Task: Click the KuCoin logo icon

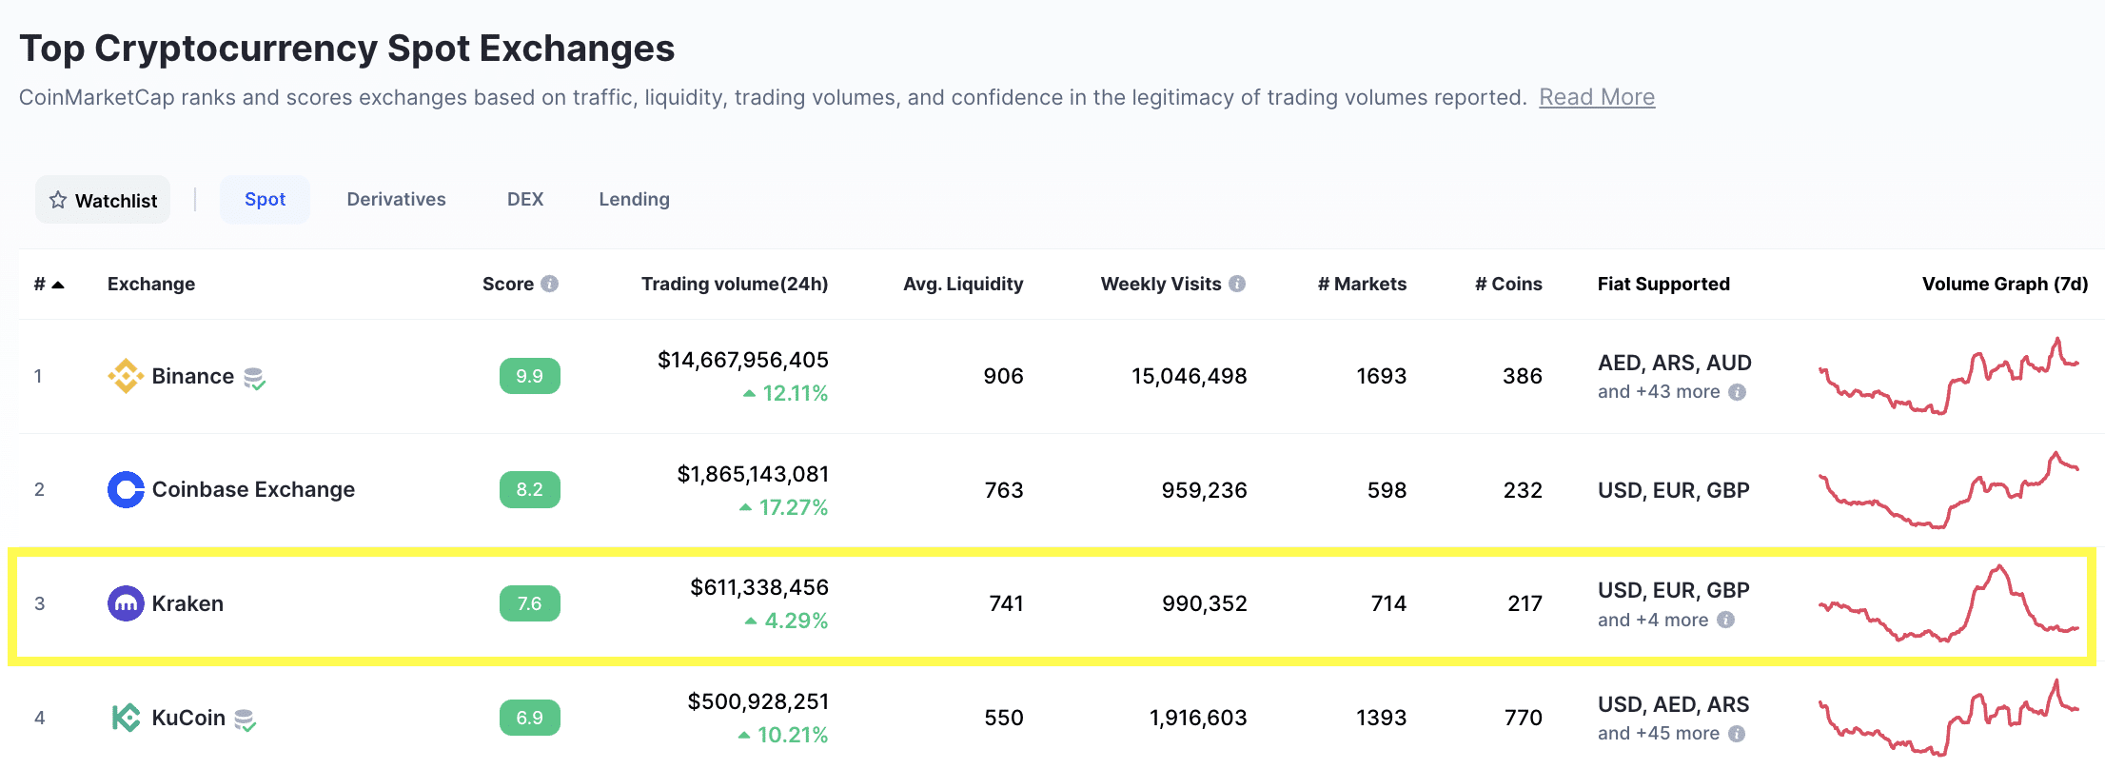Action: click(126, 718)
